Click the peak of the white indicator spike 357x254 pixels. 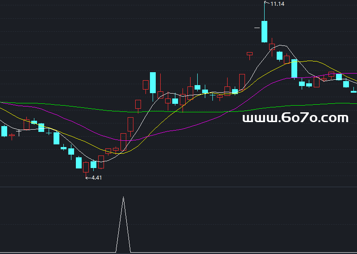coord(124,197)
